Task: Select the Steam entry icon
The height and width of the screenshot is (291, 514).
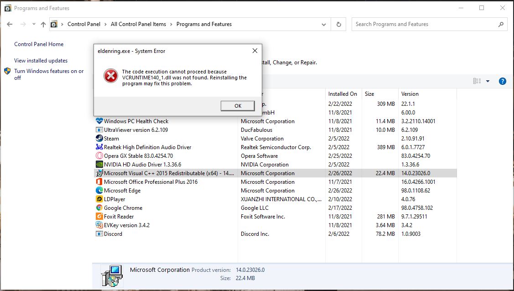Action: pyautogui.click(x=99, y=139)
